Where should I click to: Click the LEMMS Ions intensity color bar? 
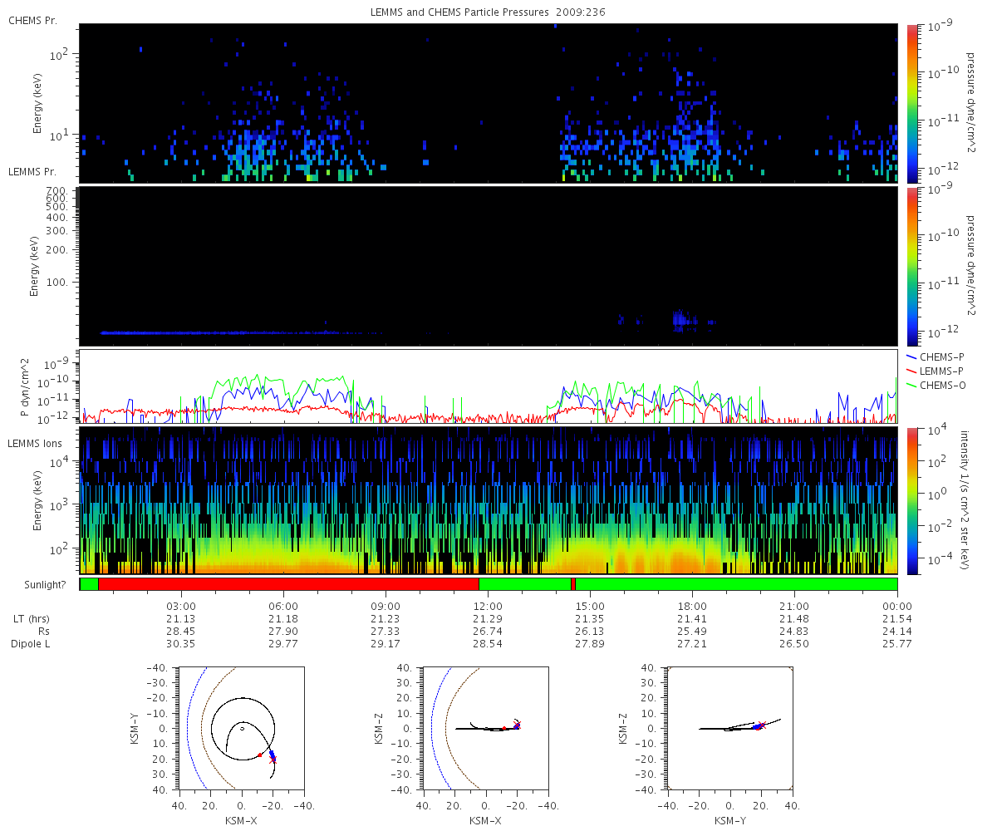click(x=912, y=501)
